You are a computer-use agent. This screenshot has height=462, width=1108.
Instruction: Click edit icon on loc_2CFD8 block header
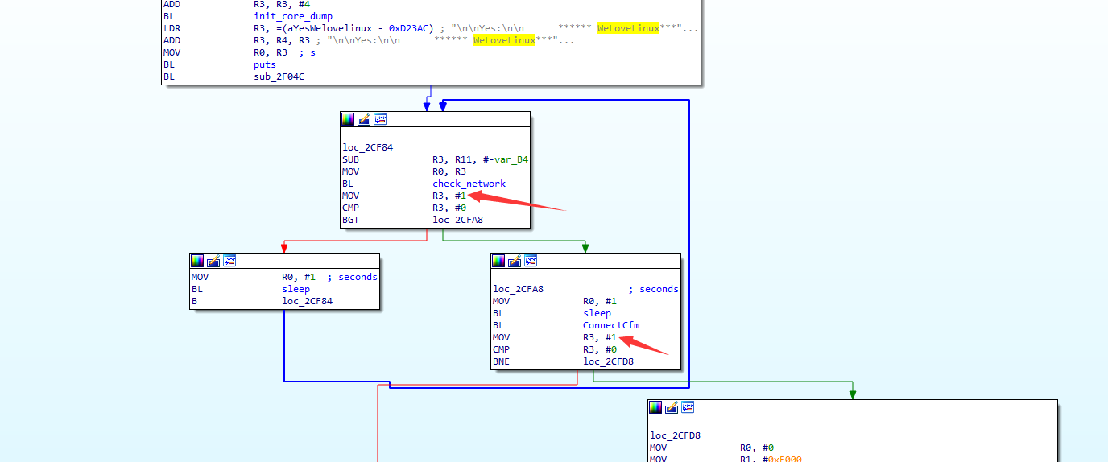tap(672, 407)
